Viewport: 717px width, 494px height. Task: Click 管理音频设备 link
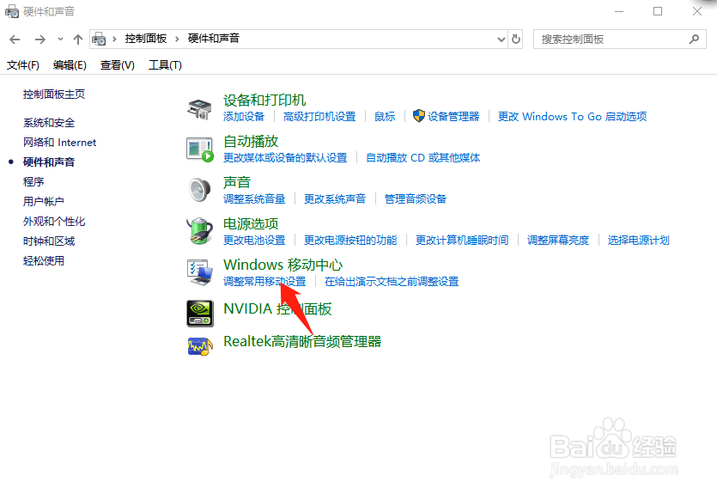point(416,199)
